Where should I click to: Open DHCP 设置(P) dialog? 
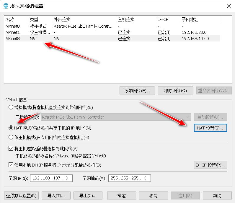click(x=210, y=165)
